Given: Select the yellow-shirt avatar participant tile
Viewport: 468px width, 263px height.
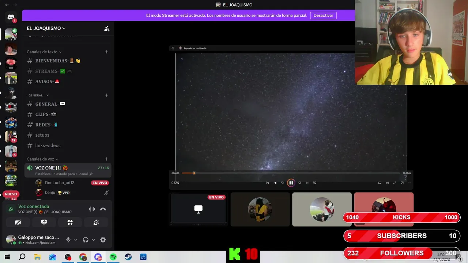Looking at the screenshot, I should (x=260, y=209).
